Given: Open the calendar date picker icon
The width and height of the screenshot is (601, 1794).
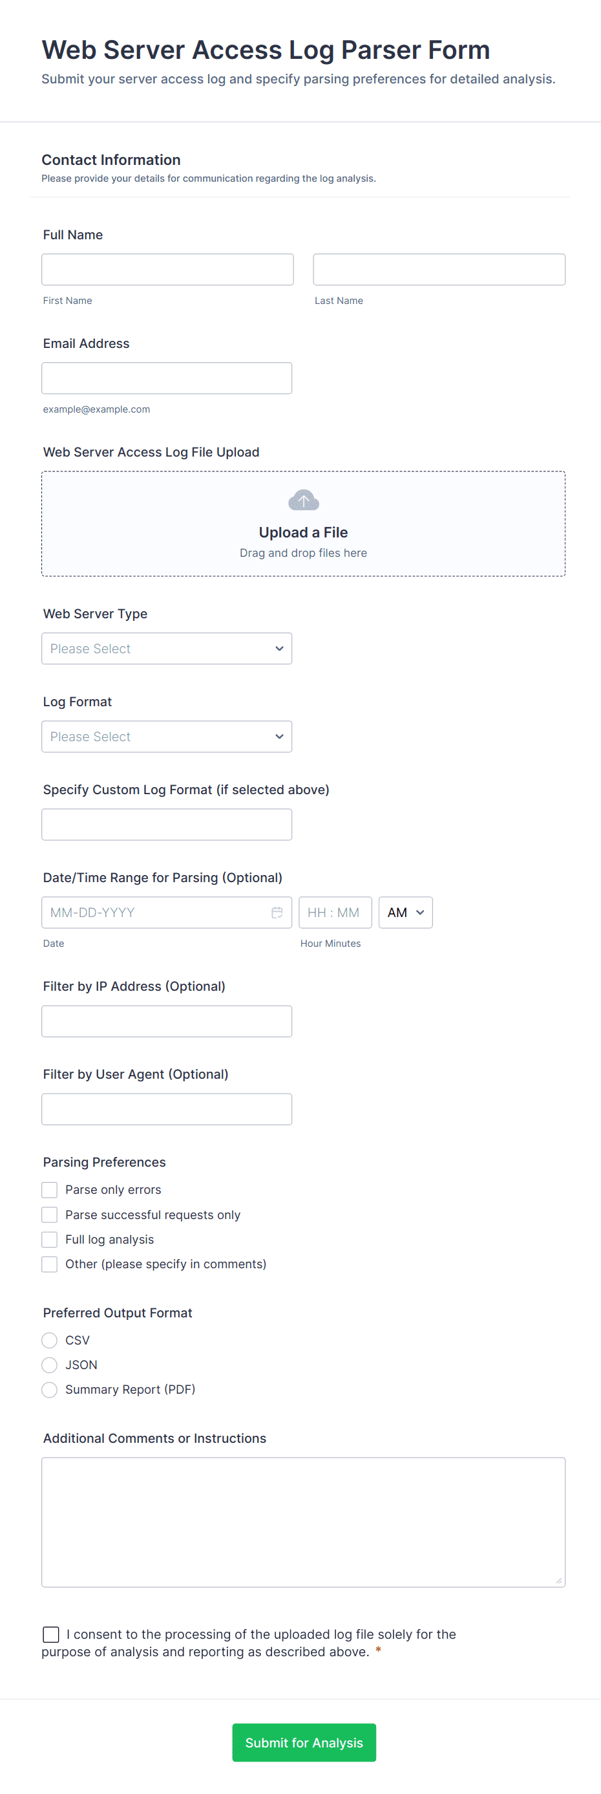Looking at the screenshot, I should (x=277, y=913).
